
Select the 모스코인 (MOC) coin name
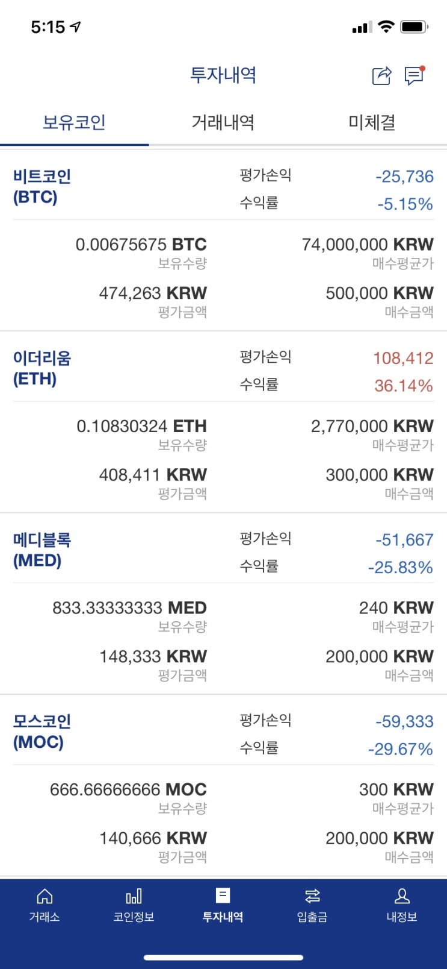click(42, 732)
